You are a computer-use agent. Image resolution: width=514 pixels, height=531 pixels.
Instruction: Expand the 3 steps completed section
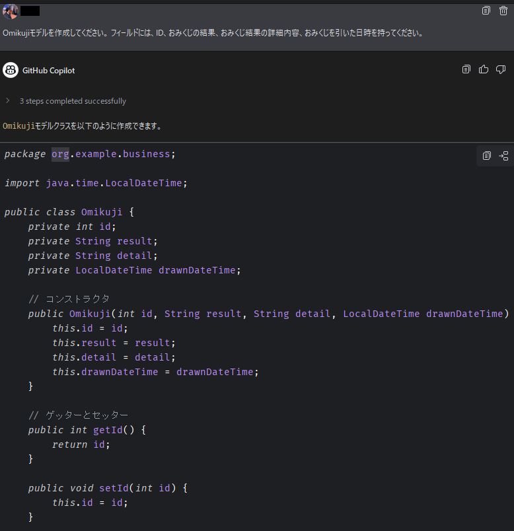[x=8, y=100]
